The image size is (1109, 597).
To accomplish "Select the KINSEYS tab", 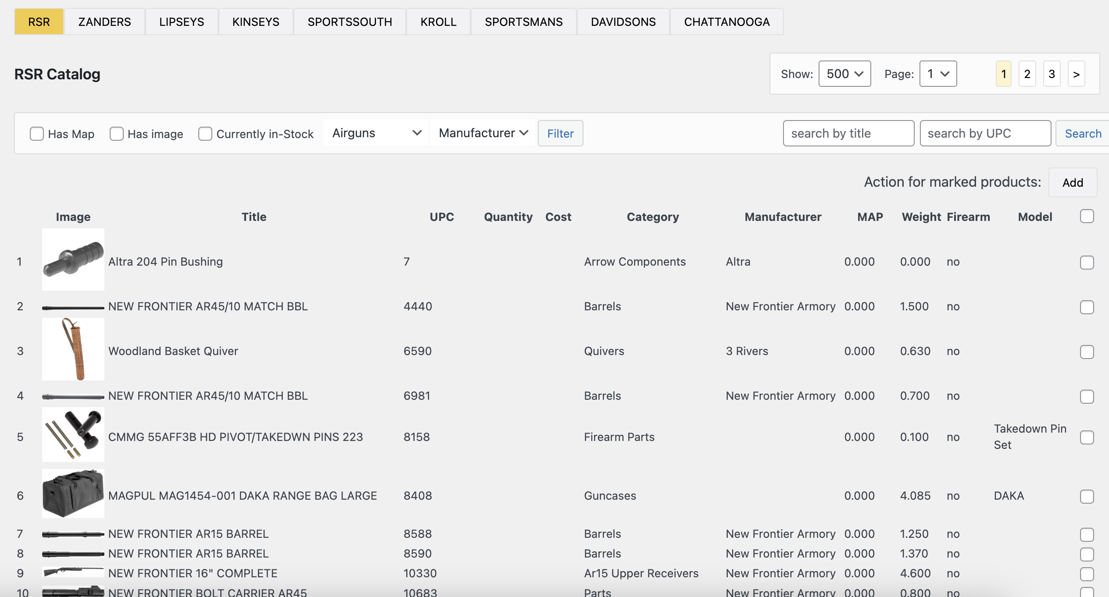I will pyautogui.click(x=256, y=21).
